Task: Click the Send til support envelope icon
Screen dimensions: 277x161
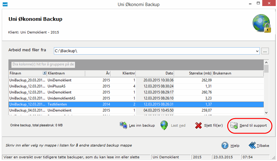Action: click(234, 125)
